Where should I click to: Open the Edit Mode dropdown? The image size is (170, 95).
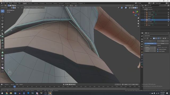(x=6, y=8)
